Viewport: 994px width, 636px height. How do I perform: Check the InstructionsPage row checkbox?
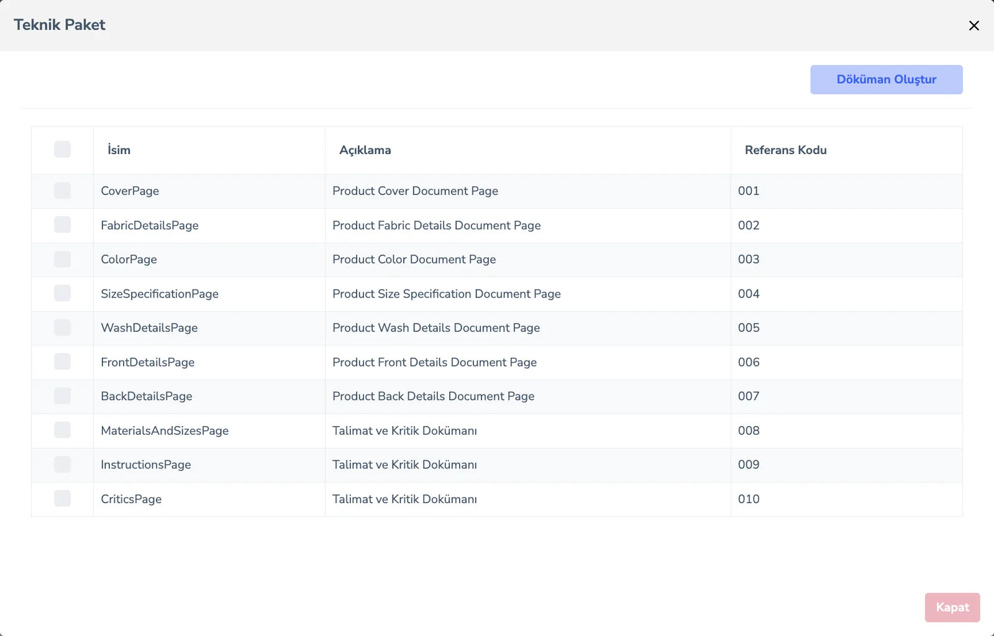pyautogui.click(x=62, y=464)
